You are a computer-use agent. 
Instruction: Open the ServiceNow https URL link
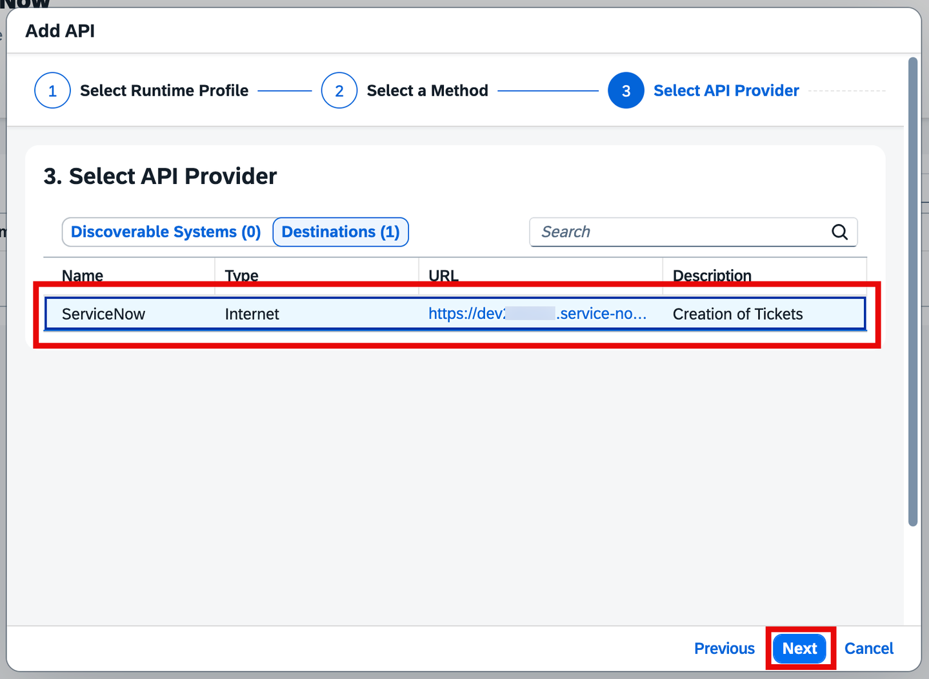coord(537,314)
